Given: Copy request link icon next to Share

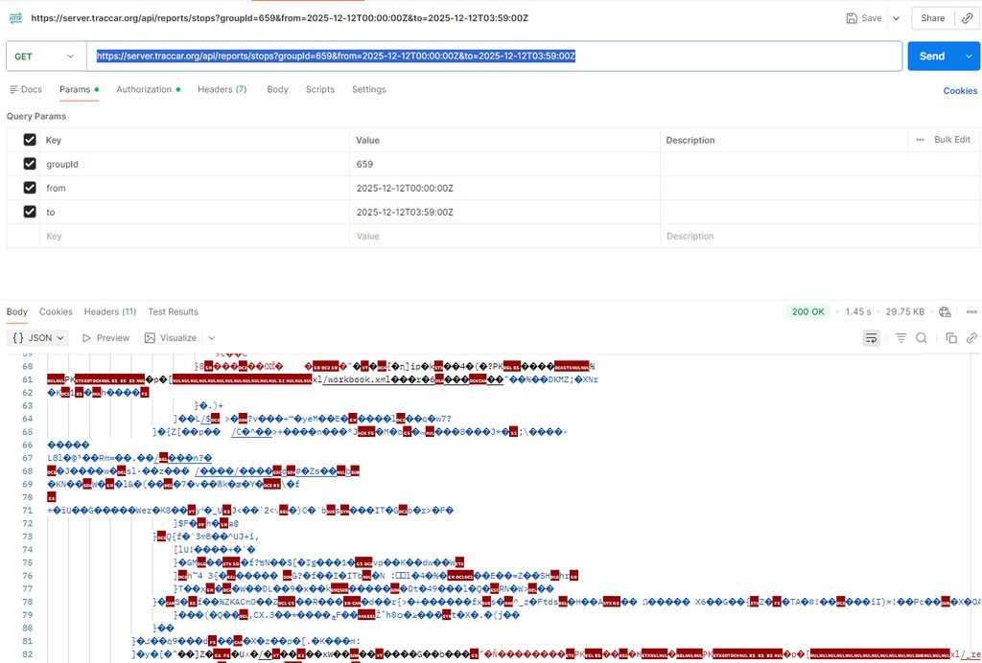Looking at the screenshot, I should click(968, 18).
